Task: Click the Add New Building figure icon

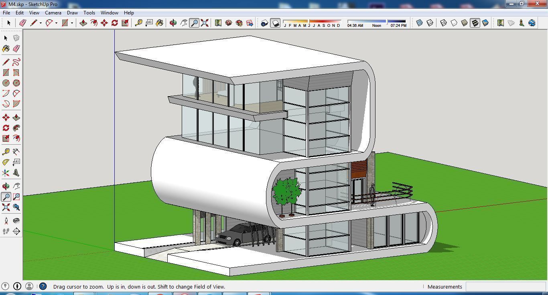Action: click(522, 23)
